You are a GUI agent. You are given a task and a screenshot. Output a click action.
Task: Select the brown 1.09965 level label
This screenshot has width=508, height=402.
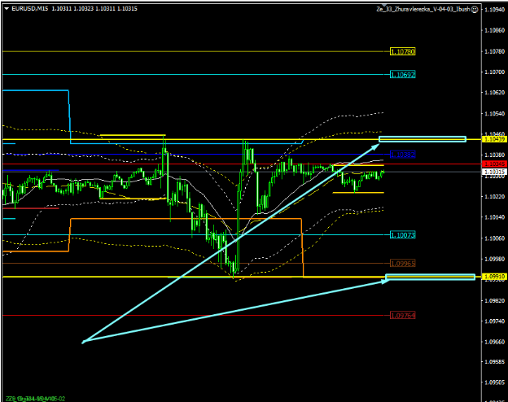point(403,264)
